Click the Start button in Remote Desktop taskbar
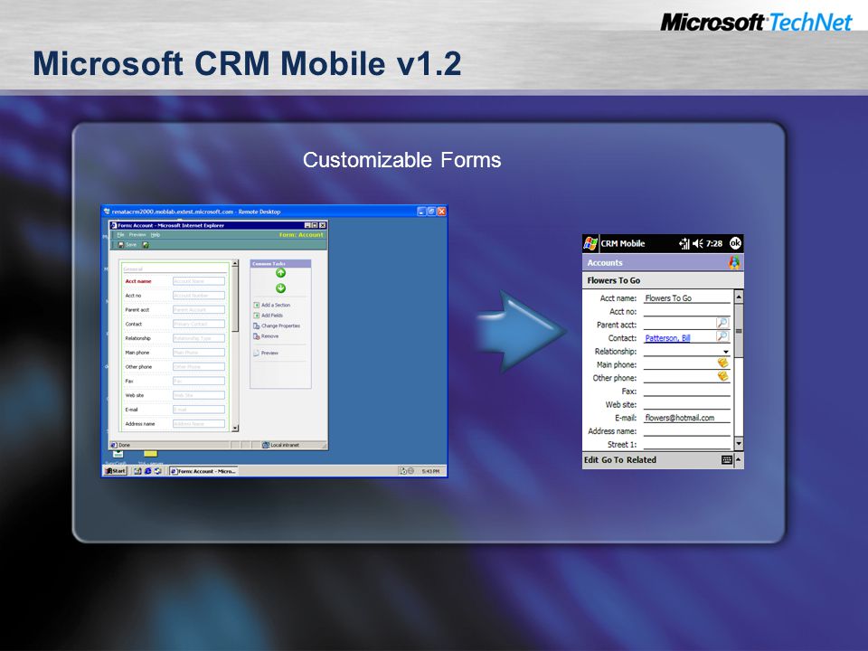This screenshot has height=651, width=868. pyautogui.click(x=116, y=471)
